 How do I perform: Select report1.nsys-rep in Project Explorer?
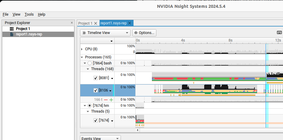29,34
